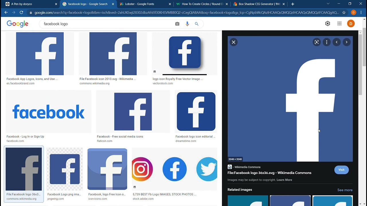
Task: Bookmark this page with star icon
Action: click(x=344, y=13)
